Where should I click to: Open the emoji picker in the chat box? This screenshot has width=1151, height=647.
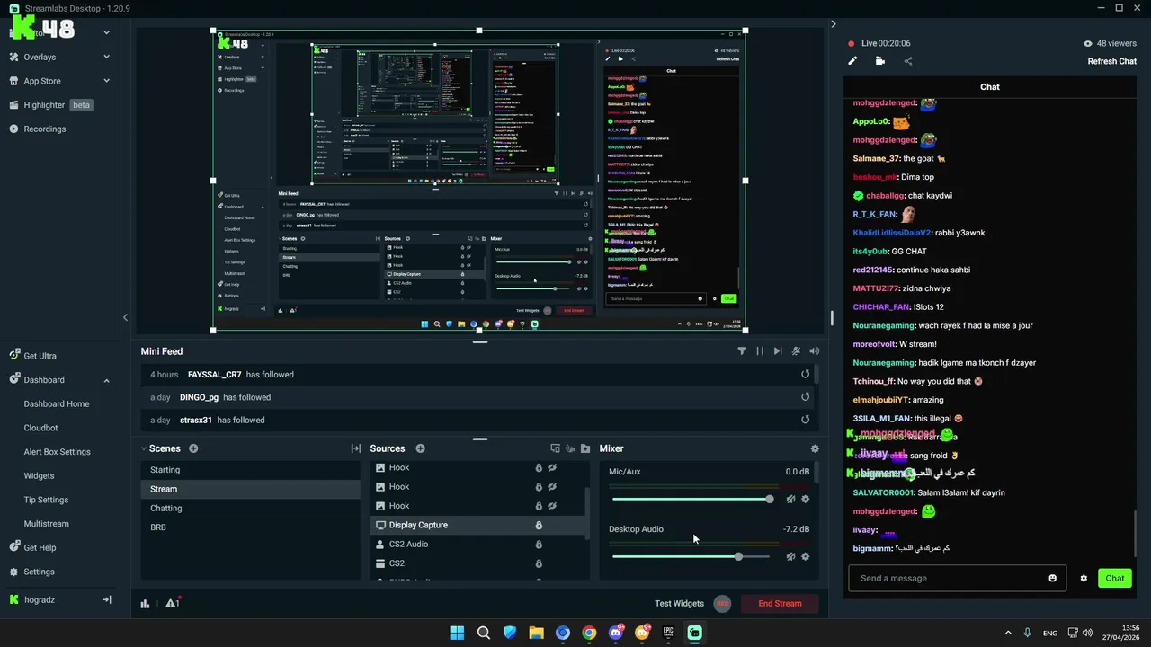point(1052,578)
